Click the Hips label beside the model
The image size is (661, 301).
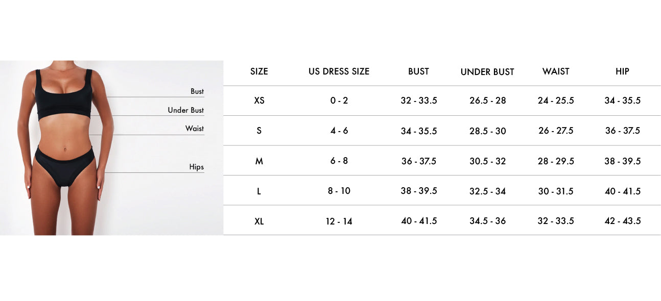pyautogui.click(x=196, y=167)
